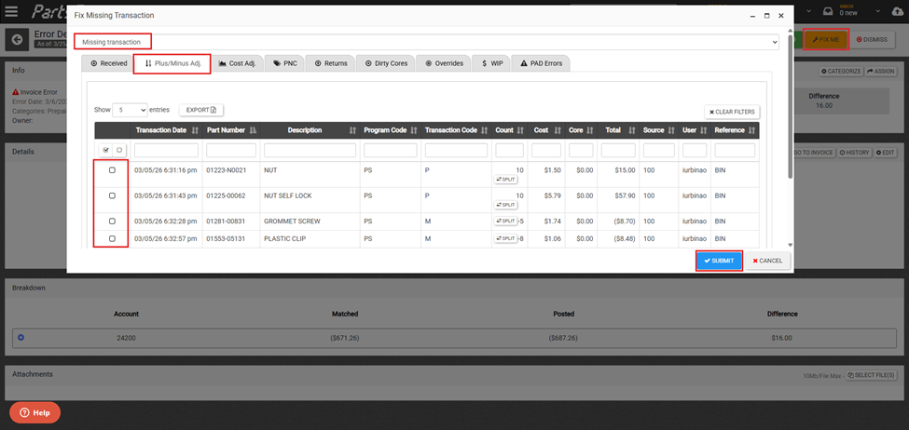Expand the Inbox dropdown chevron
Screen dimensions: 909x430
(x=876, y=11)
